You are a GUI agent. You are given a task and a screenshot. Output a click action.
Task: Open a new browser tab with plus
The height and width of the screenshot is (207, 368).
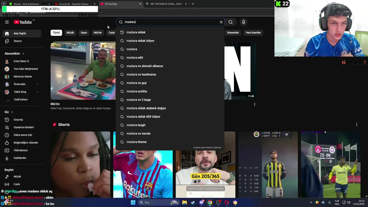[193, 4]
